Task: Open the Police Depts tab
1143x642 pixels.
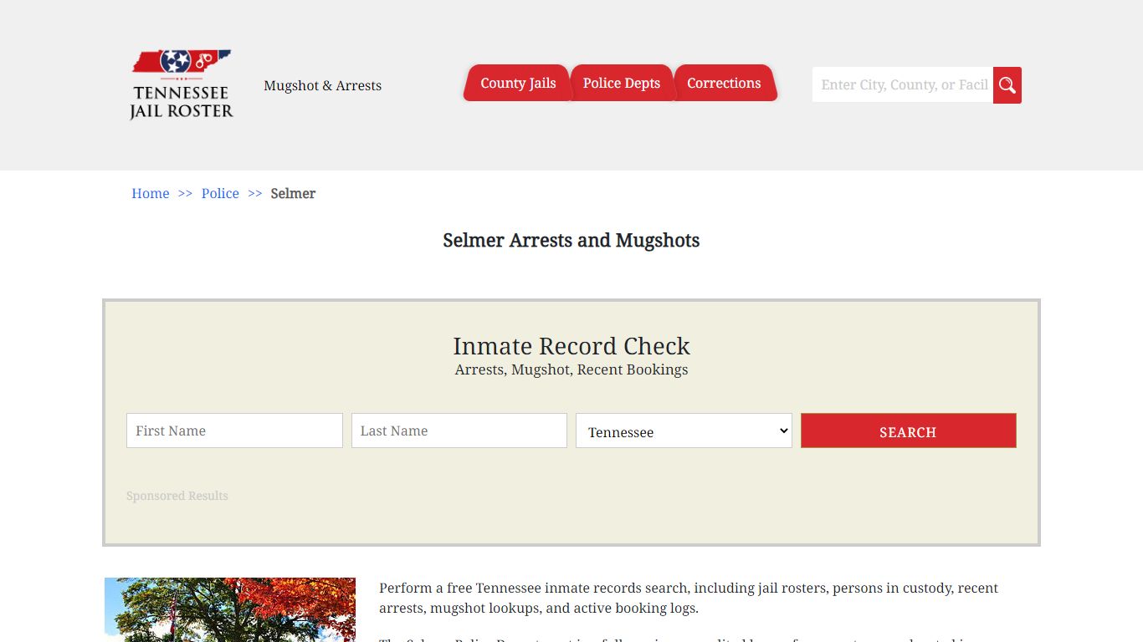Action: [621, 83]
